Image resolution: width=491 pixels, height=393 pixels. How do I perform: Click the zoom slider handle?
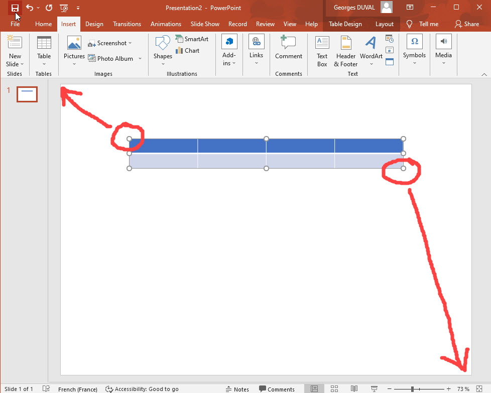click(412, 389)
